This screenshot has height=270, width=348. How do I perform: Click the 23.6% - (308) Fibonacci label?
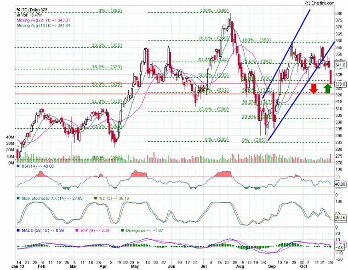point(213,109)
